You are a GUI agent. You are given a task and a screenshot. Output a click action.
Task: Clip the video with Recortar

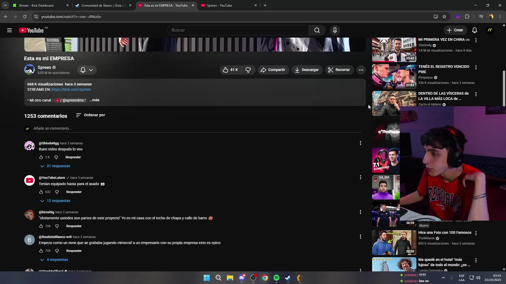click(x=339, y=70)
